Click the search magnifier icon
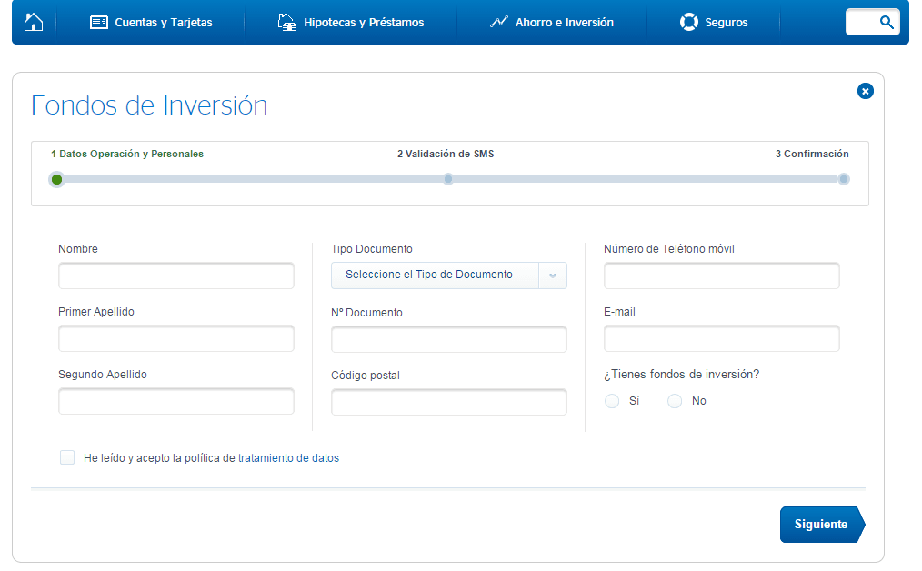Viewport: 922px width, 571px height. tap(887, 23)
